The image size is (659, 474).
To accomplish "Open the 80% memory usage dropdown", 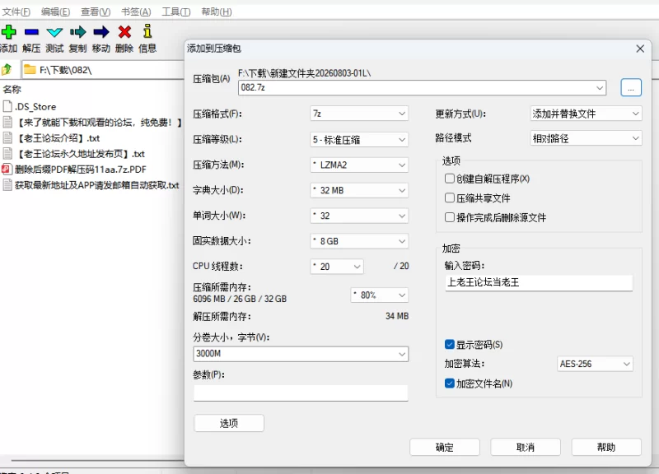I will [379, 295].
